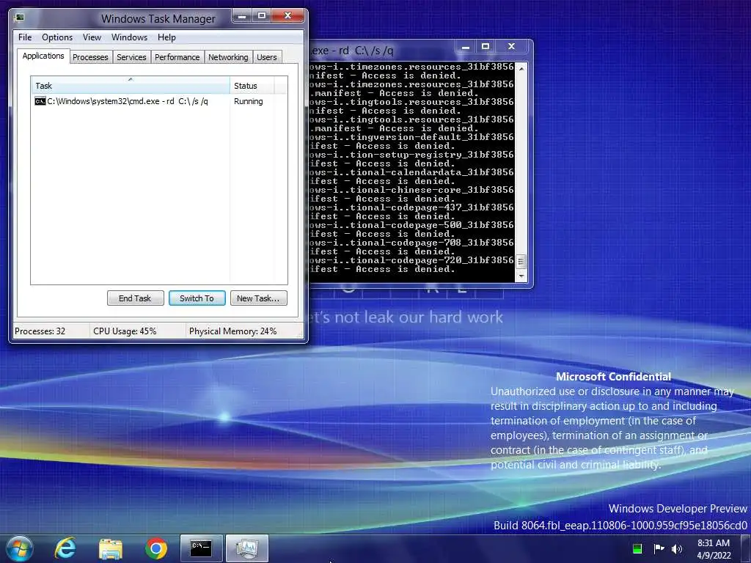
Task: Click the Processes: 32 status bar entry
Action: tap(40, 331)
